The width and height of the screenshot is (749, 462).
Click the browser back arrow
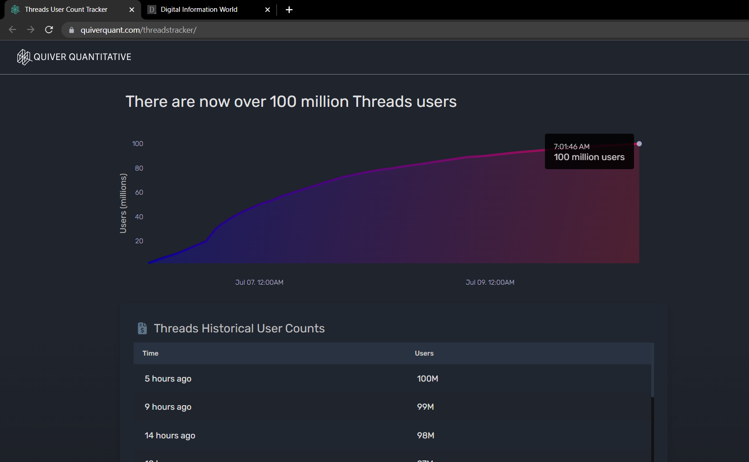[x=13, y=30]
